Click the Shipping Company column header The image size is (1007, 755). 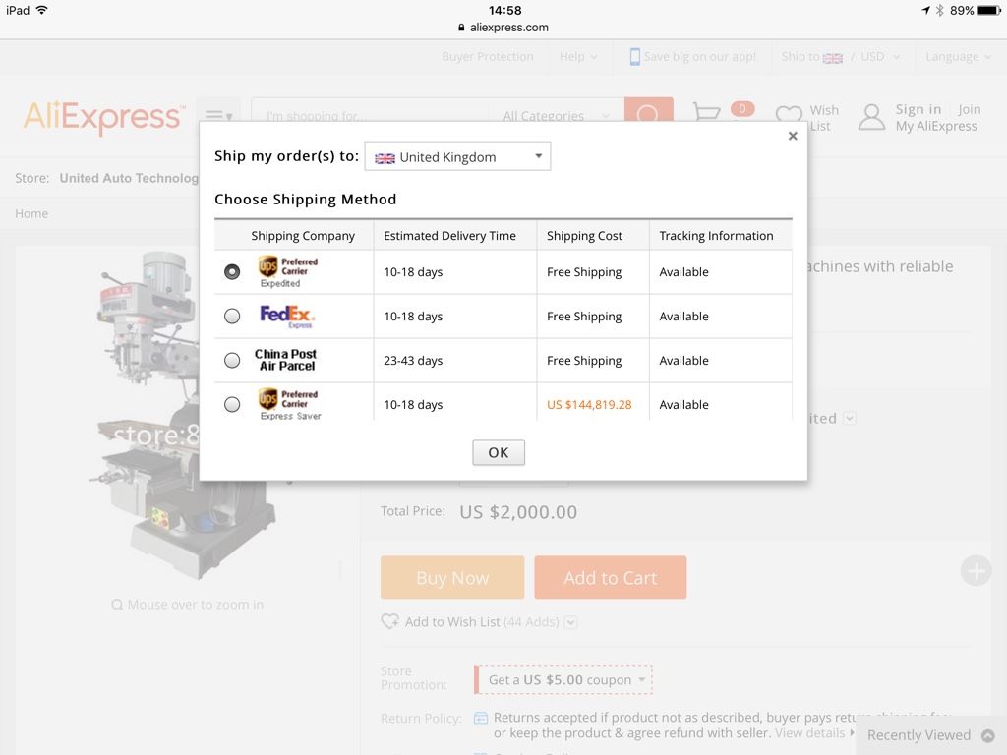[x=303, y=236]
